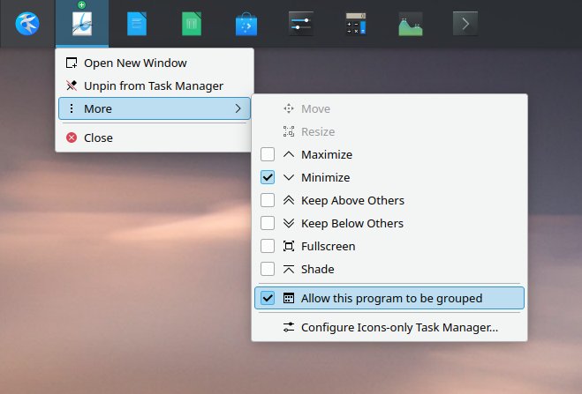Launch the Konsole terminal icon
Screen dimensions: 582x394
[x=465, y=24]
